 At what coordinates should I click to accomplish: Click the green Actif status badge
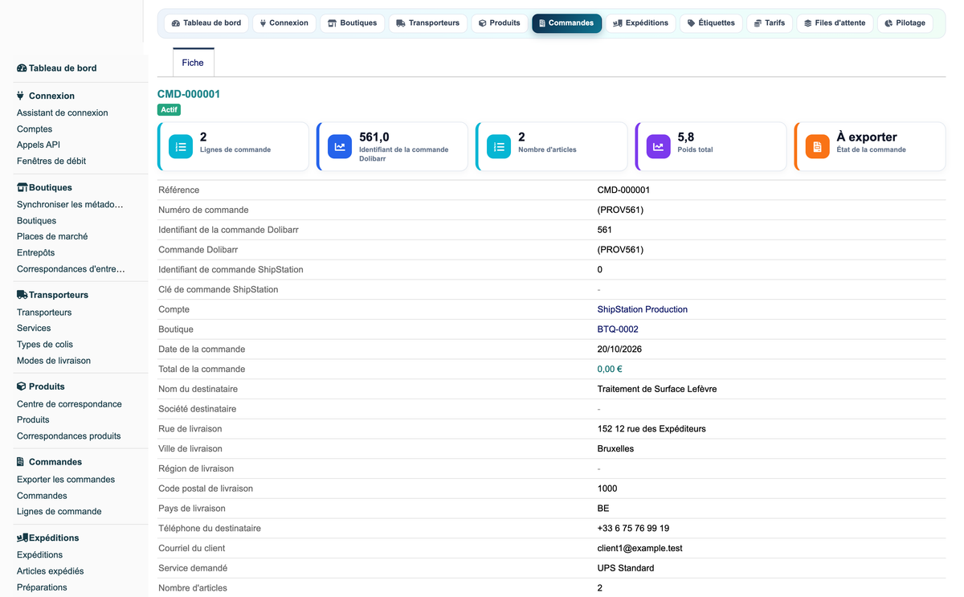pyautogui.click(x=170, y=110)
